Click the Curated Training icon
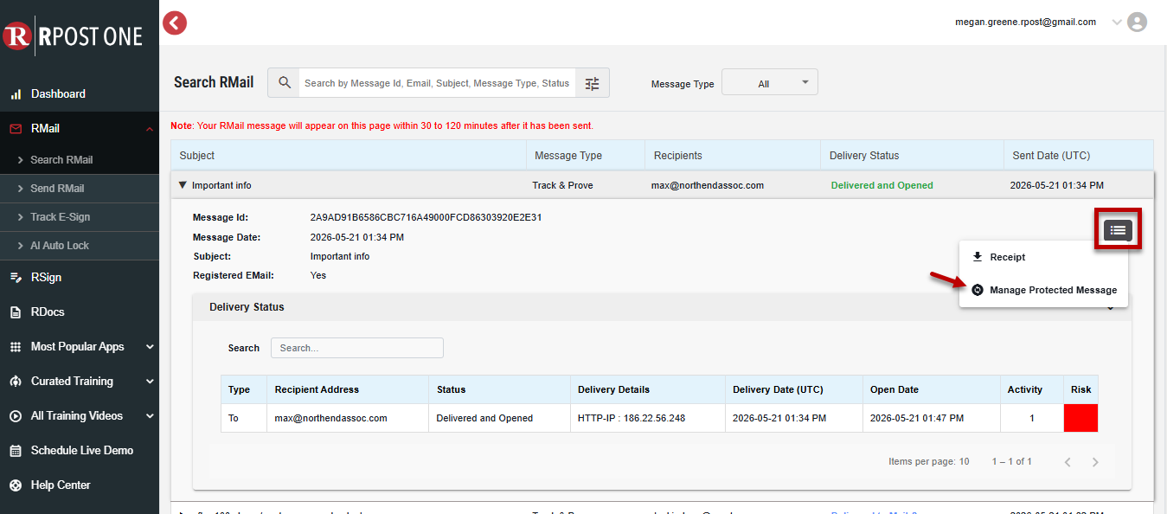This screenshot has width=1167, height=514. tap(16, 381)
